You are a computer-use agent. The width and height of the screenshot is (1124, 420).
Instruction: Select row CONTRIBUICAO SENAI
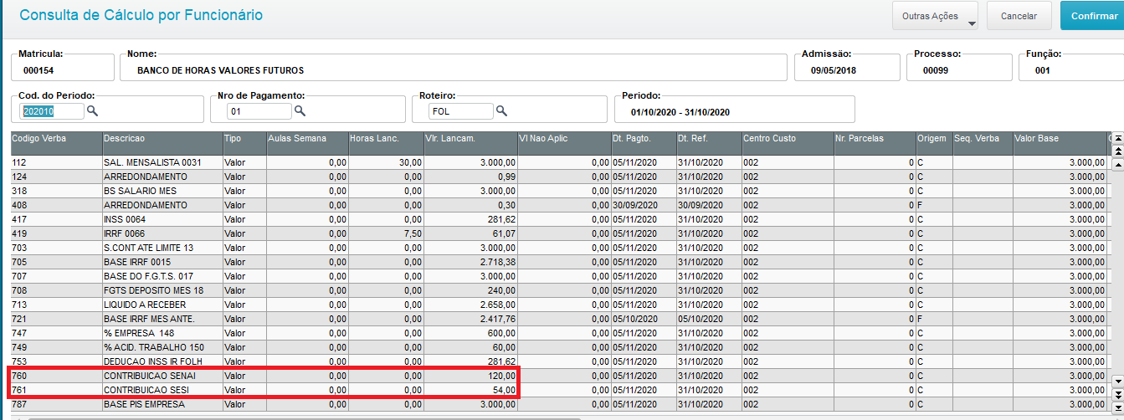tap(558, 376)
